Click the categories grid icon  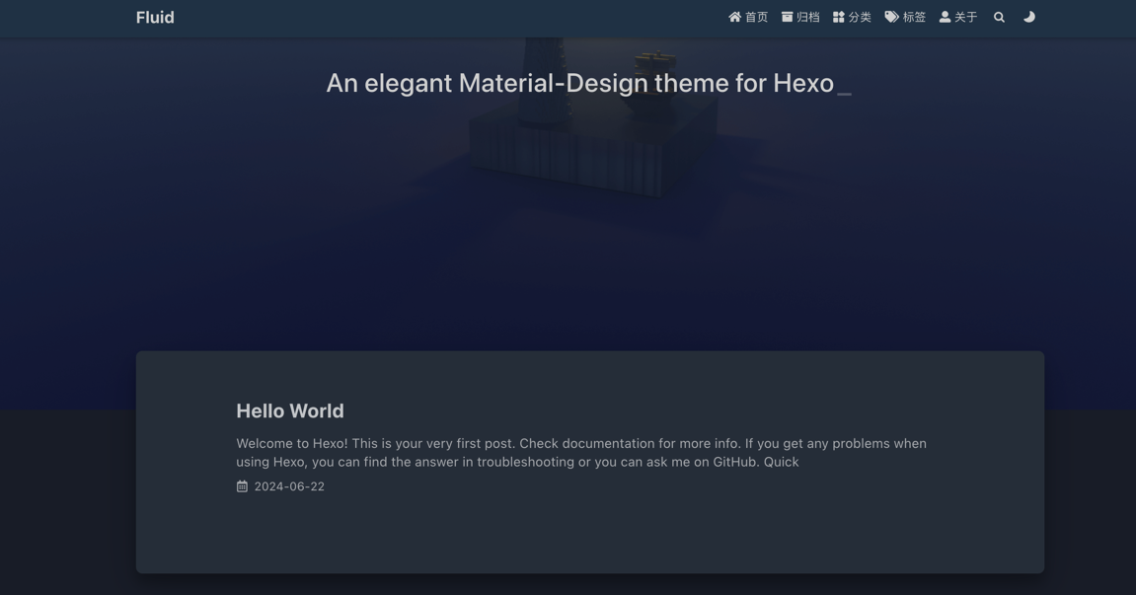838,17
